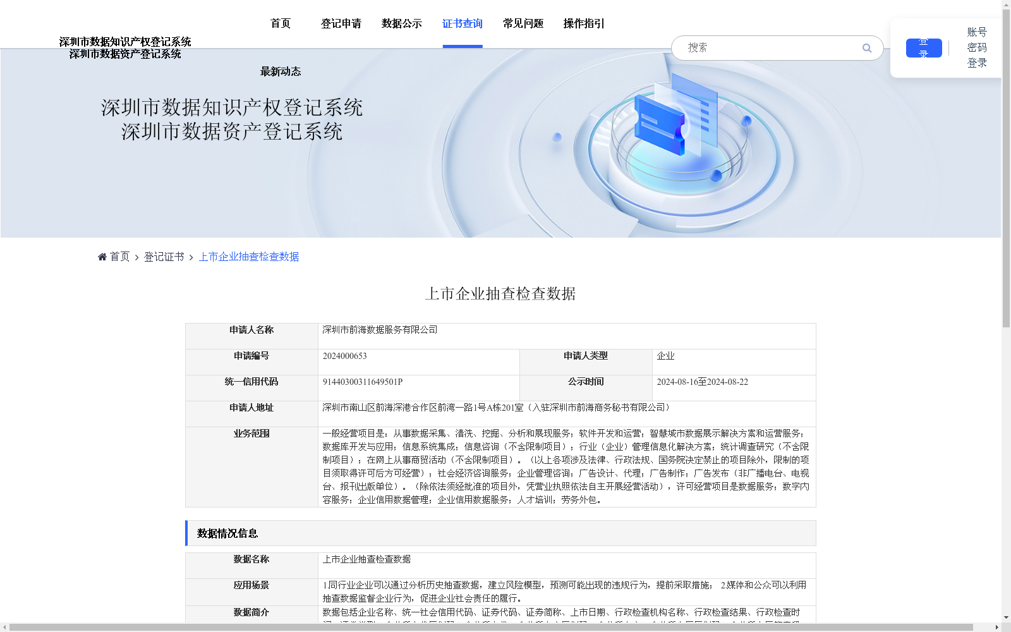The height and width of the screenshot is (632, 1011).
Task: Click 上市企业抽查检查数据 breadcrumb link
Action: 249,257
